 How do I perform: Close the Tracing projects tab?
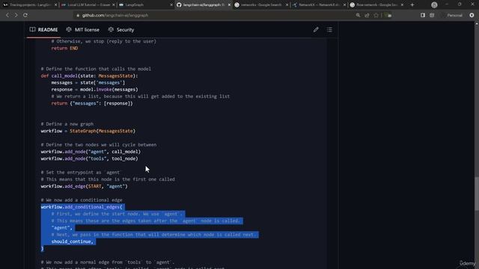coord(55,5)
